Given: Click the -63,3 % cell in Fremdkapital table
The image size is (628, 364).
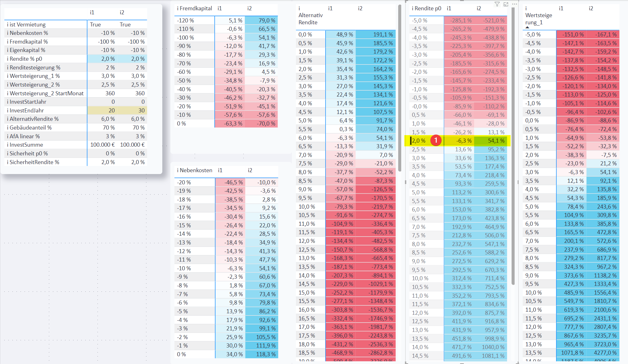Looking at the screenshot, I should click(230, 124).
